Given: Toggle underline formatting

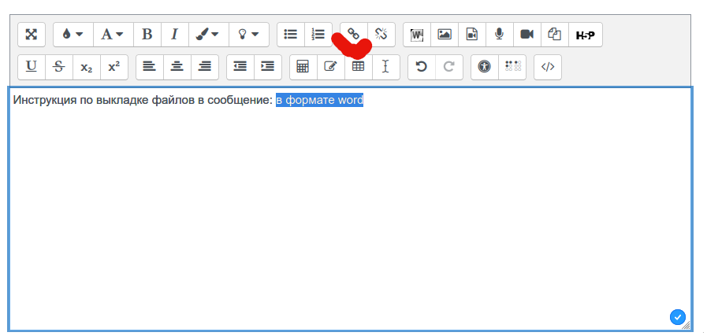Looking at the screenshot, I should click(x=31, y=67).
